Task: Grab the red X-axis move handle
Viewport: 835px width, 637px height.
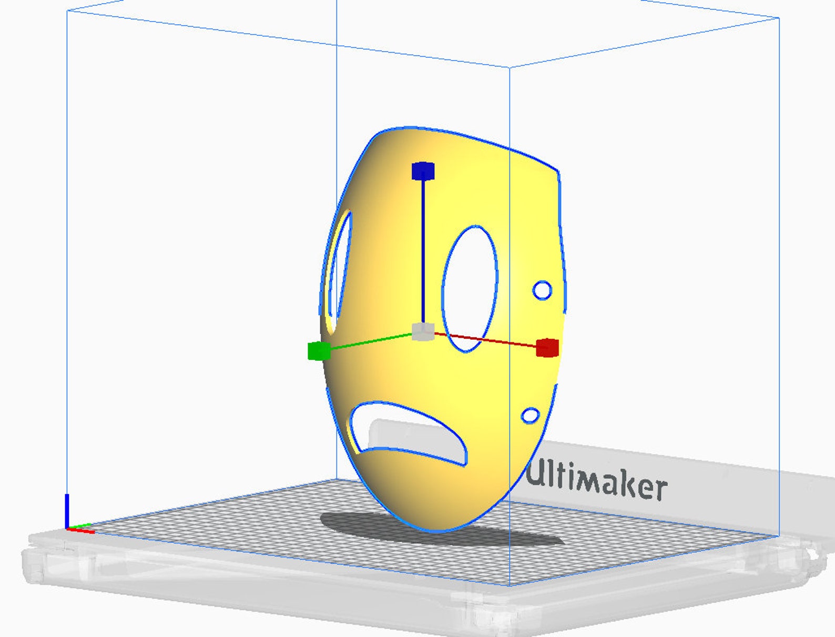Action: tap(547, 348)
